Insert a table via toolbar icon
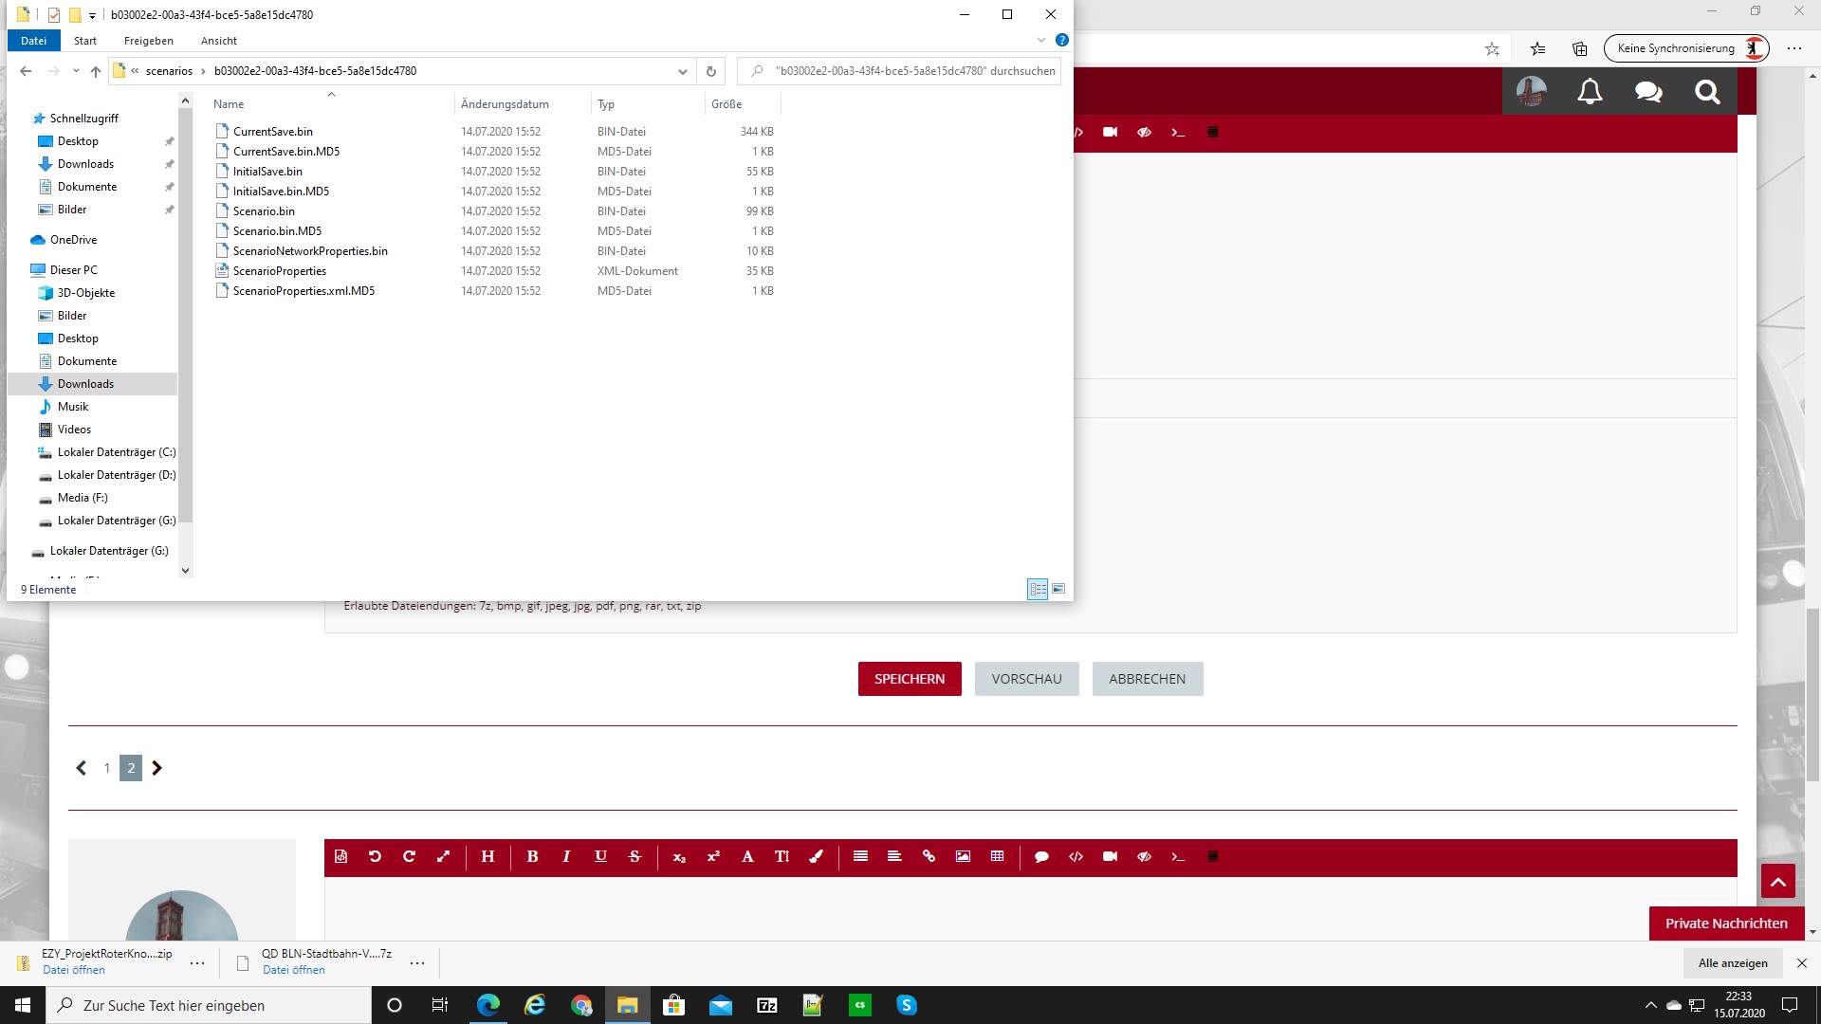Image resolution: width=1821 pixels, height=1024 pixels. click(x=997, y=856)
